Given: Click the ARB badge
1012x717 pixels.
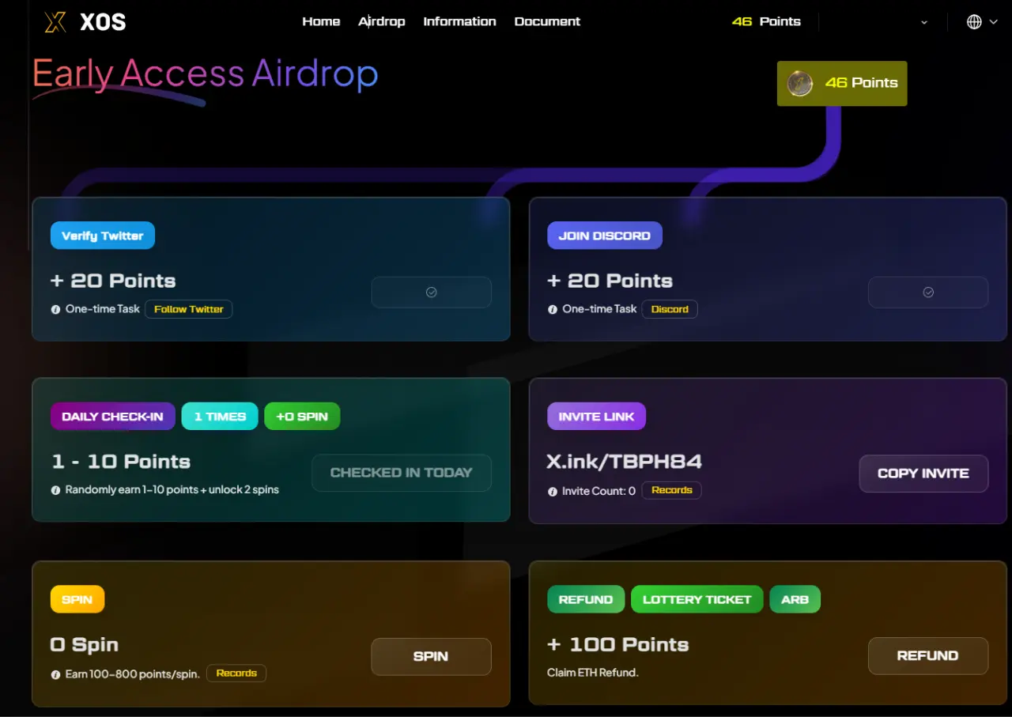Looking at the screenshot, I should 795,599.
